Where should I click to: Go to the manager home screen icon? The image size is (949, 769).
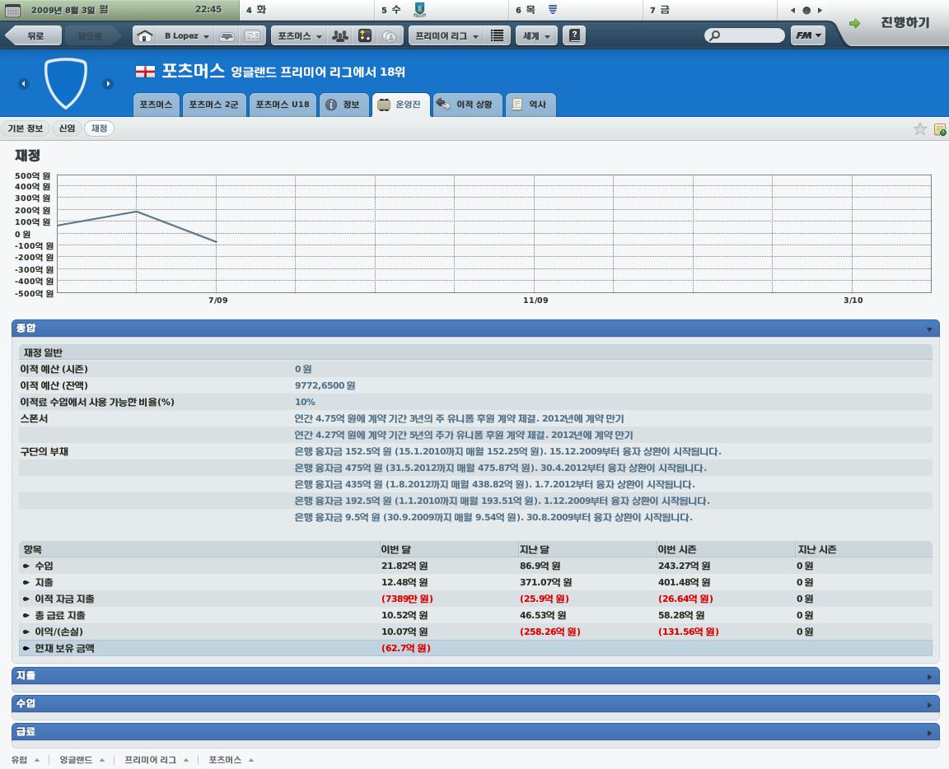(x=145, y=35)
